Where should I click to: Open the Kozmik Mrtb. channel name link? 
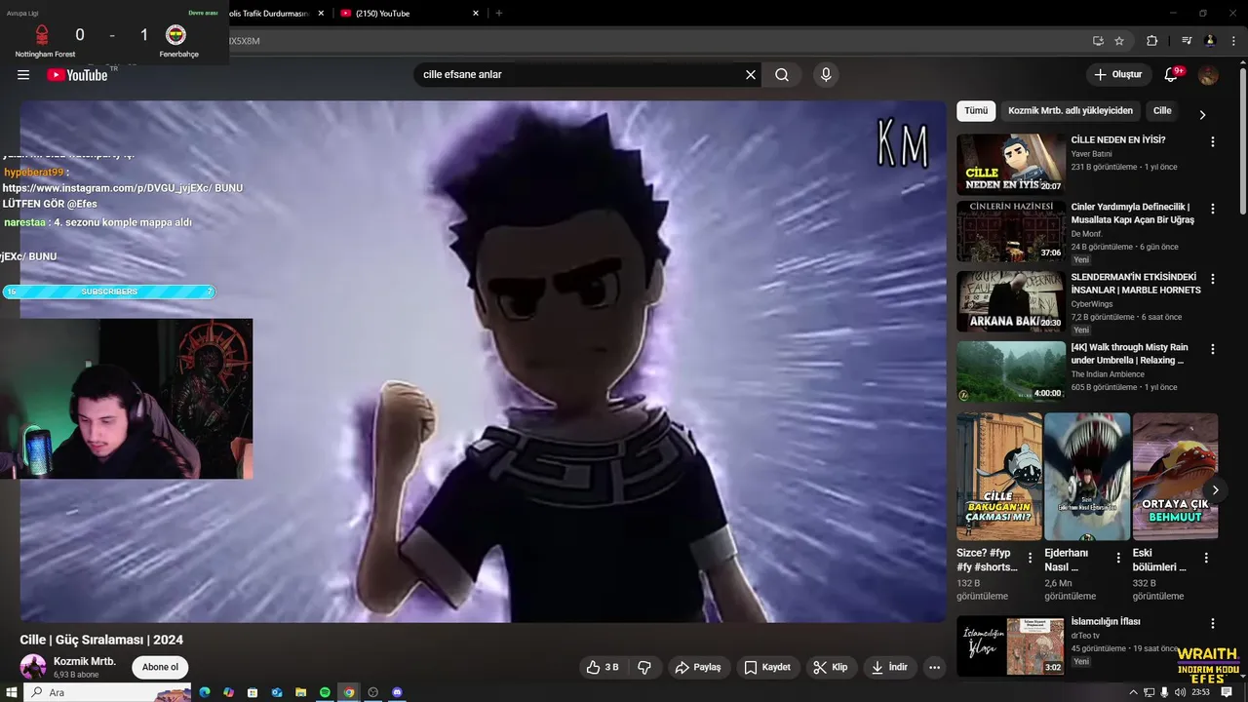click(85, 661)
